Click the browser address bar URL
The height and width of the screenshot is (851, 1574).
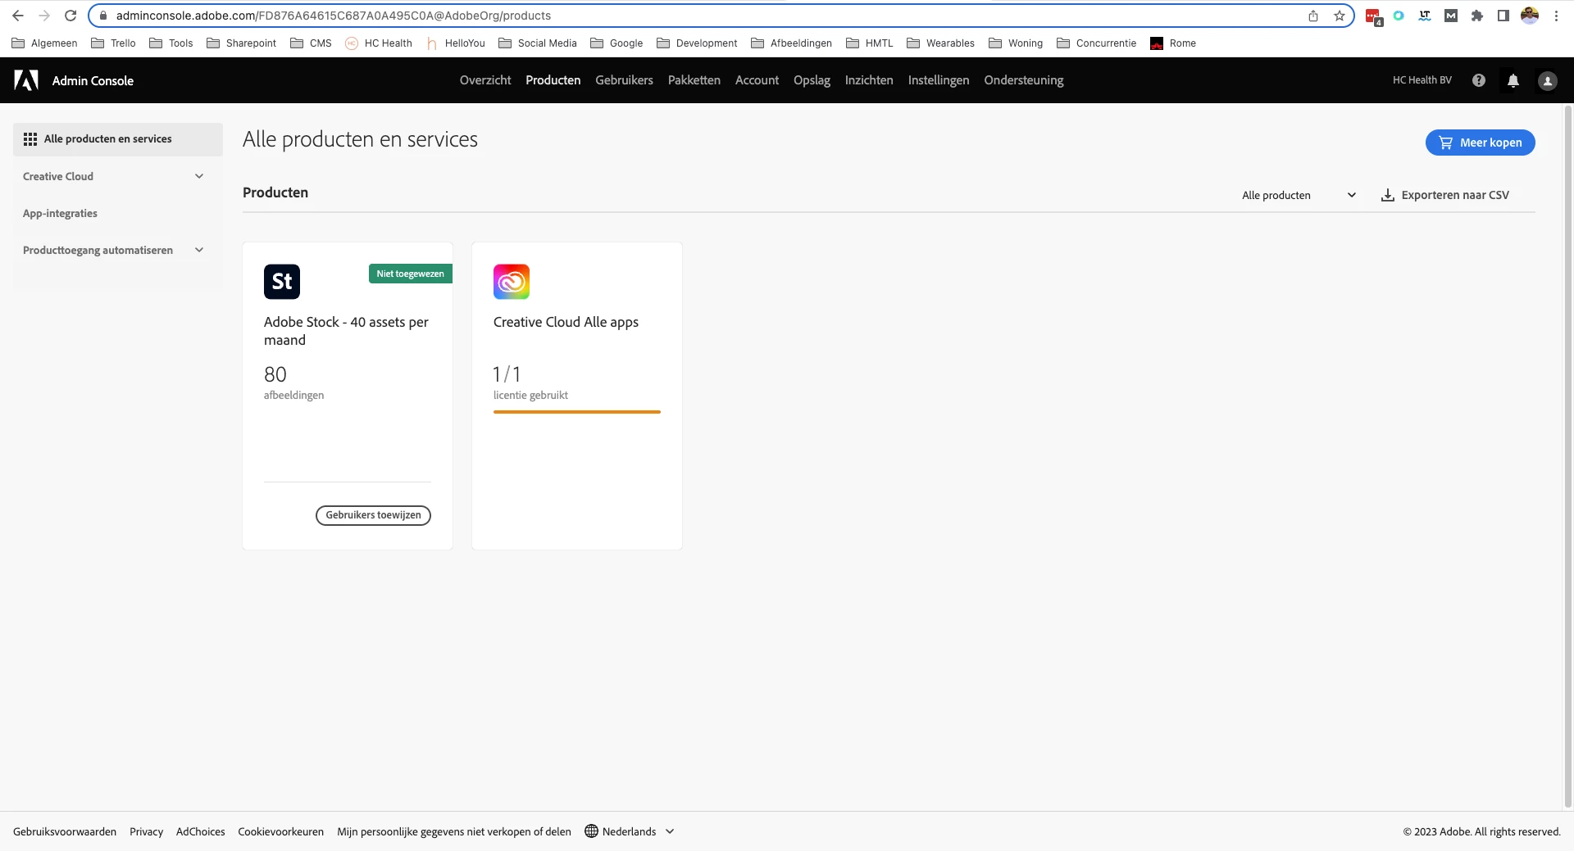click(334, 16)
